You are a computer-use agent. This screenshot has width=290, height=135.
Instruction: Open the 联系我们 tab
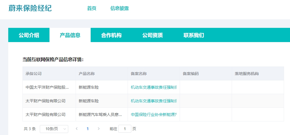(194, 35)
